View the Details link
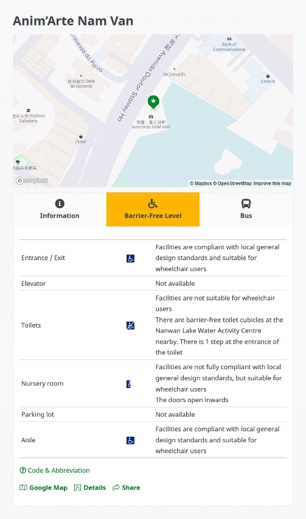The height and width of the screenshot is (519, 306). (x=90, y=487)
